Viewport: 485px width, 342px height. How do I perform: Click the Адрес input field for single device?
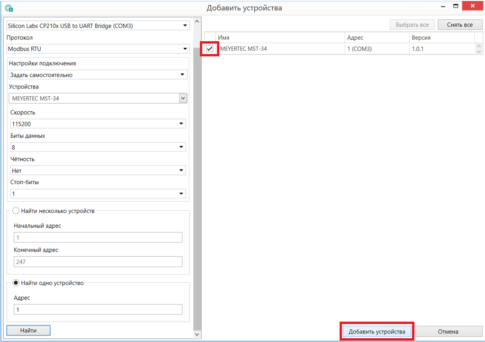tap(98, 309)
